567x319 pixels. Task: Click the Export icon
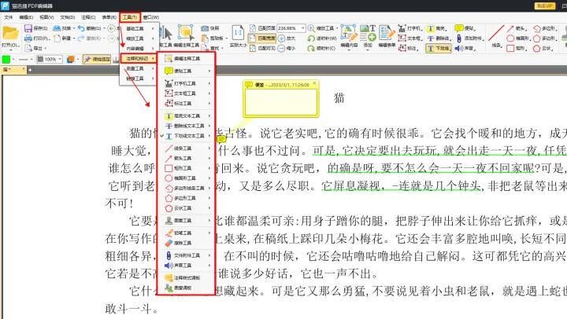[28, 48]
